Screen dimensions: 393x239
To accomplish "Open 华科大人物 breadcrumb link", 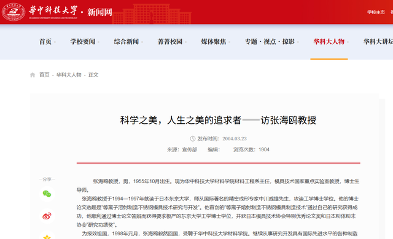I will pos(69,75).
